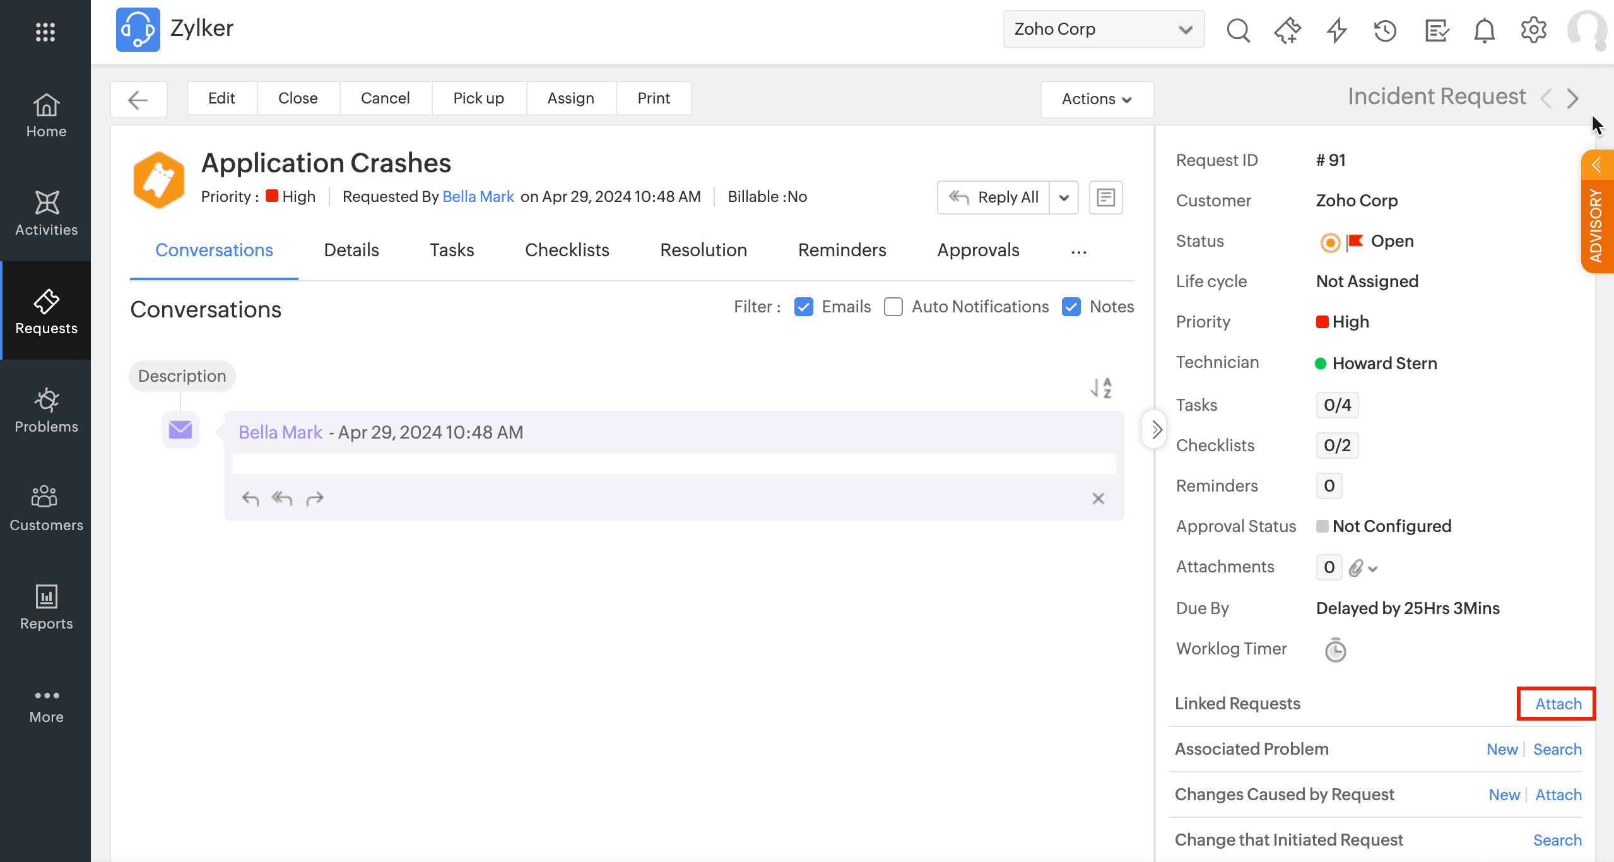Click Attach link for Linked Requests

coord(1558,704)
